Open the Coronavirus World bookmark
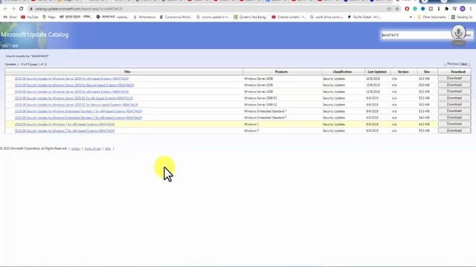 (x=176, y=17)
